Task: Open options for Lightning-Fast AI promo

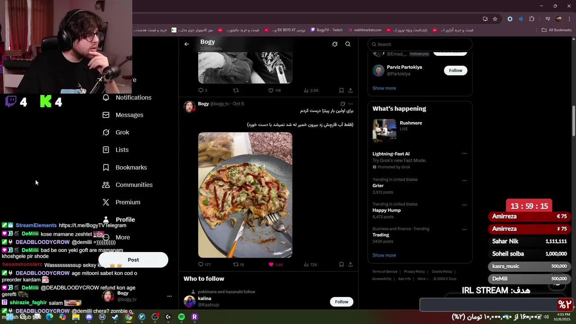Action: tap(464, 153)
